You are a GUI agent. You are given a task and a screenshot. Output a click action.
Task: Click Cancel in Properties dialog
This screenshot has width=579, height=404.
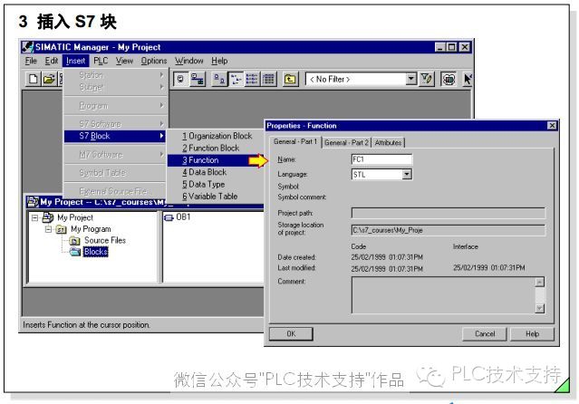485,334
